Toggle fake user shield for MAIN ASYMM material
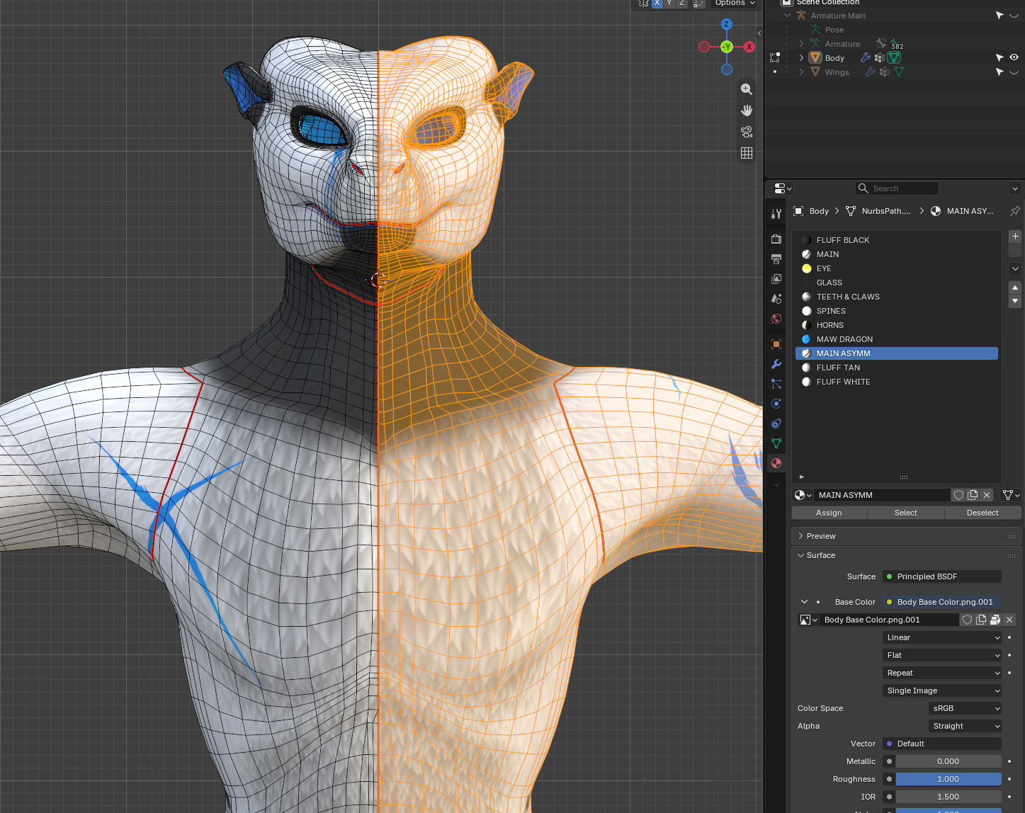Image resolution: width=1025 pixels, height=813 pixels. coord(958,495)
